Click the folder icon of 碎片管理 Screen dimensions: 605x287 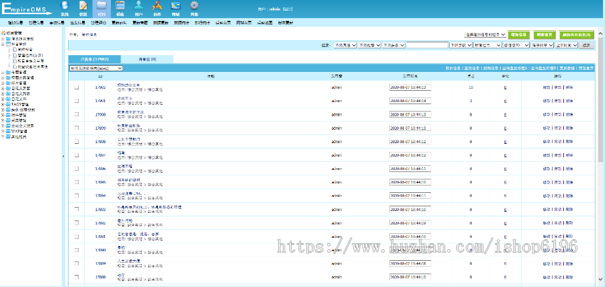pos(8,83)
